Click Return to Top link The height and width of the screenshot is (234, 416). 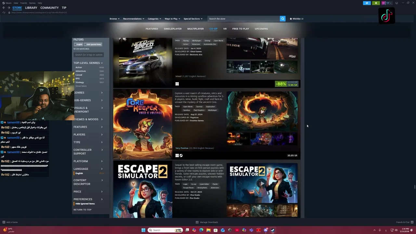(x=82, y=210)
